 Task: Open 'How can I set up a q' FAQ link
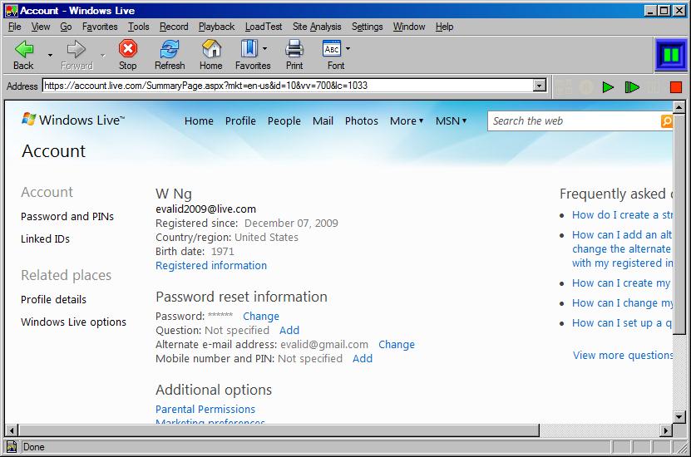[x=622, y=322]
